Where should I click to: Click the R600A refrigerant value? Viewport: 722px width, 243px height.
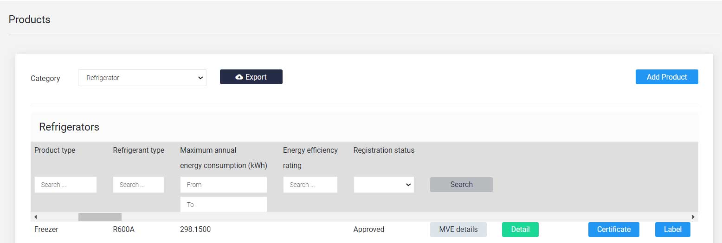(x=123, y=229)
